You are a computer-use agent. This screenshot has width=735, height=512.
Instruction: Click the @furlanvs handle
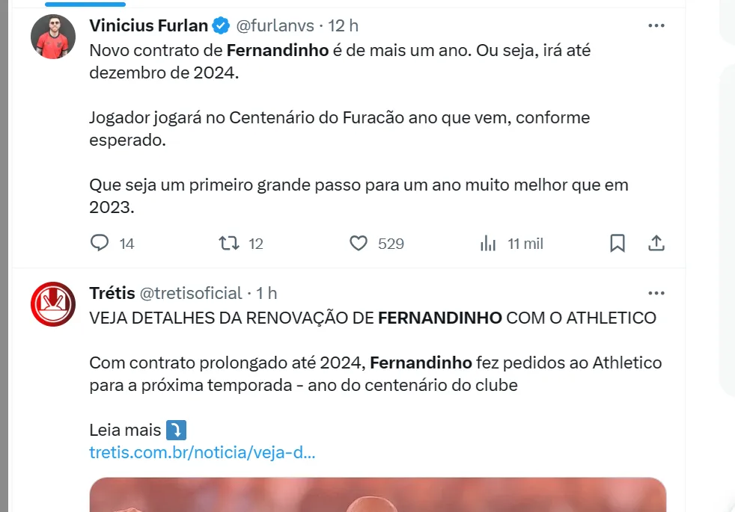[275, 25]
